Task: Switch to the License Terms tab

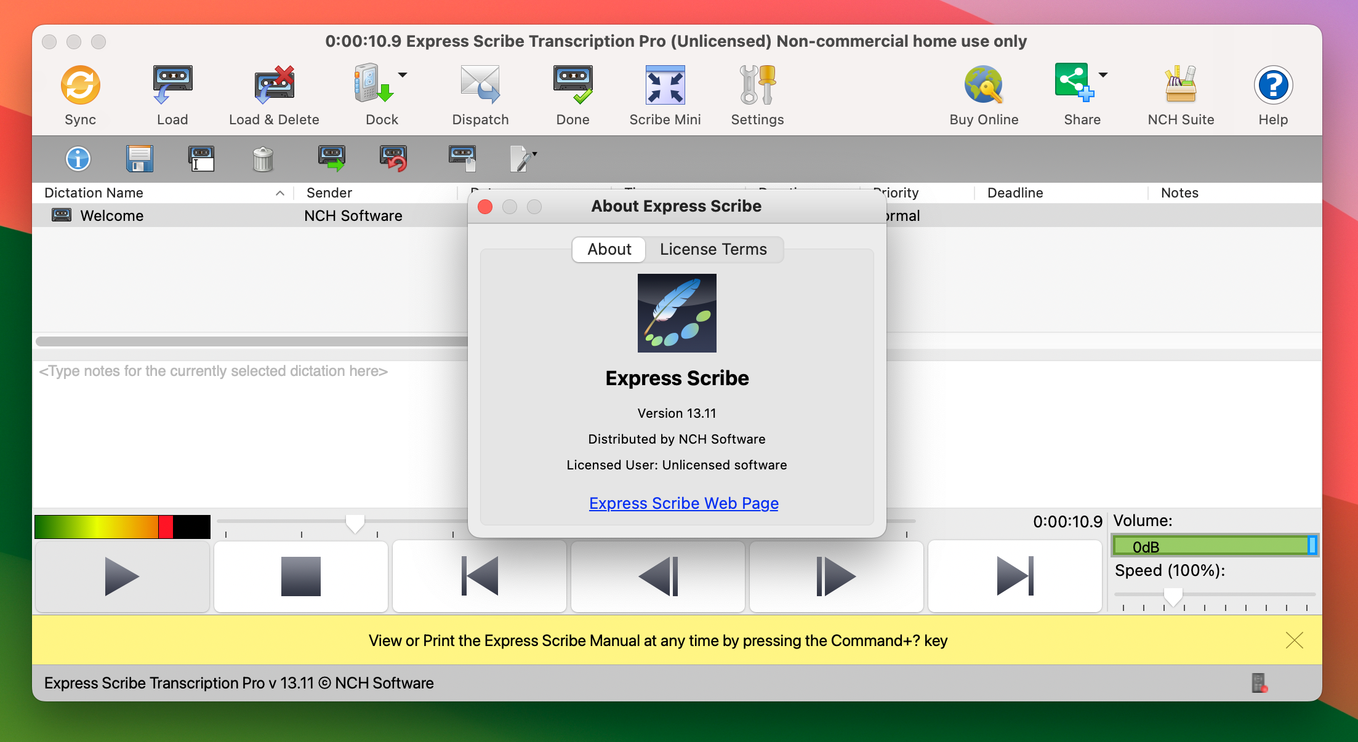Action: 712,249
